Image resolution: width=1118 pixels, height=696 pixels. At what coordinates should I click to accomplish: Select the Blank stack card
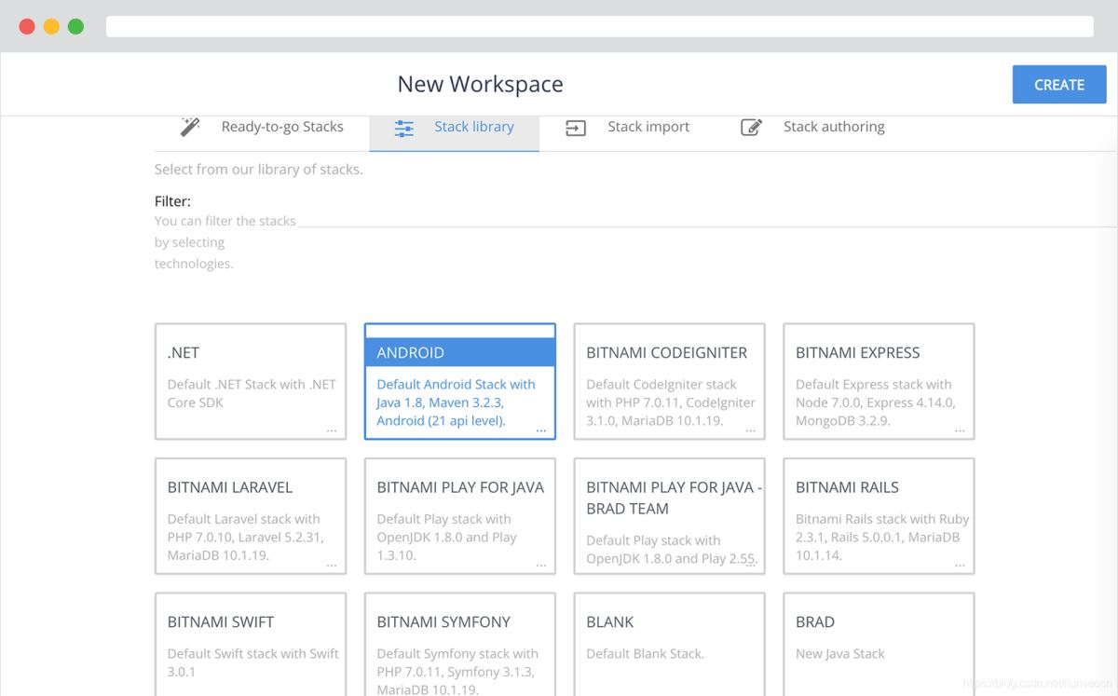coord(669,645)
